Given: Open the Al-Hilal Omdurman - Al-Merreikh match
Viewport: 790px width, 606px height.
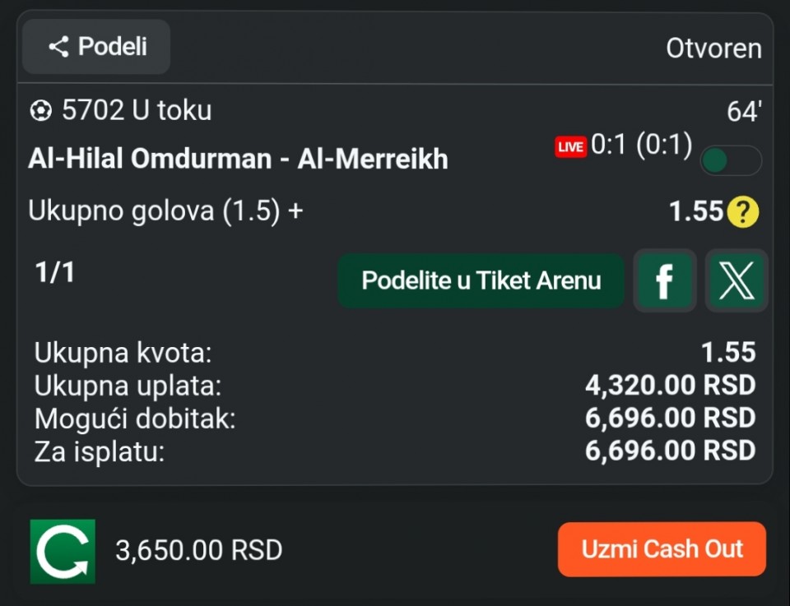Looking at the screenshot, I should click(x=238, y=159).
